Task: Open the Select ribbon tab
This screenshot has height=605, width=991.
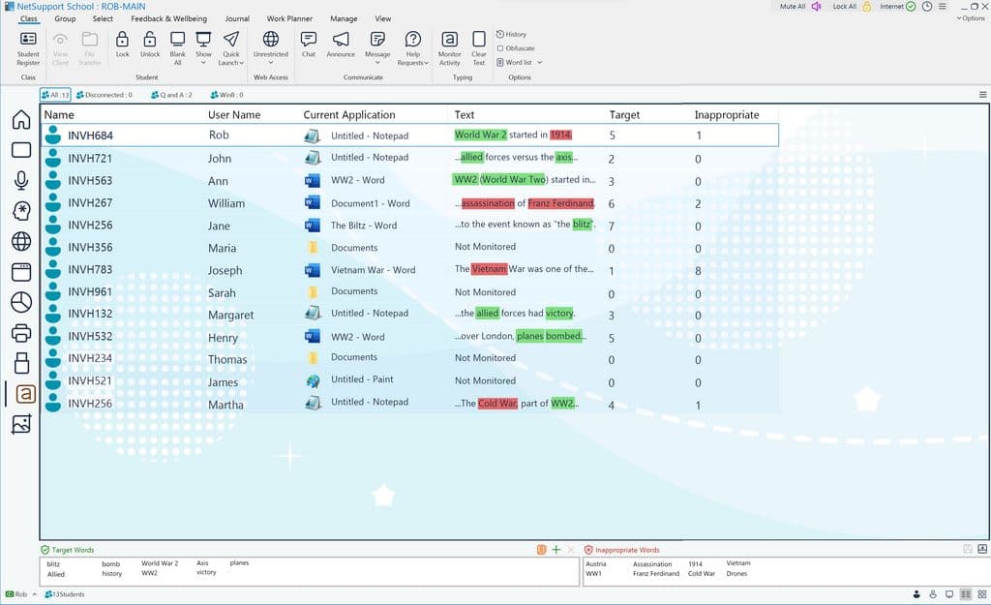Action: pos(103,19)
